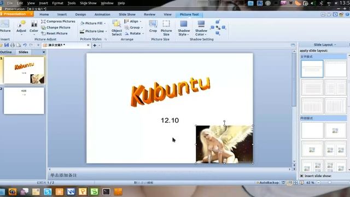
Task: Click the zoom slider handle
Action: tap(330, 182)
